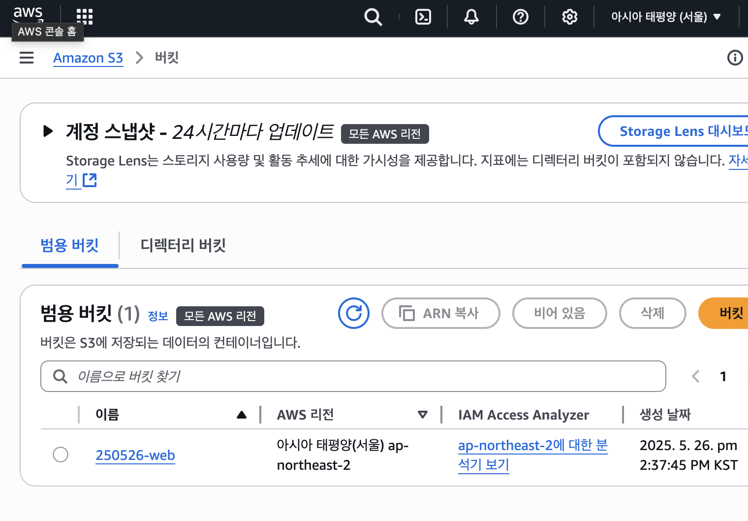Open the help question mark icon

(521, 17)
